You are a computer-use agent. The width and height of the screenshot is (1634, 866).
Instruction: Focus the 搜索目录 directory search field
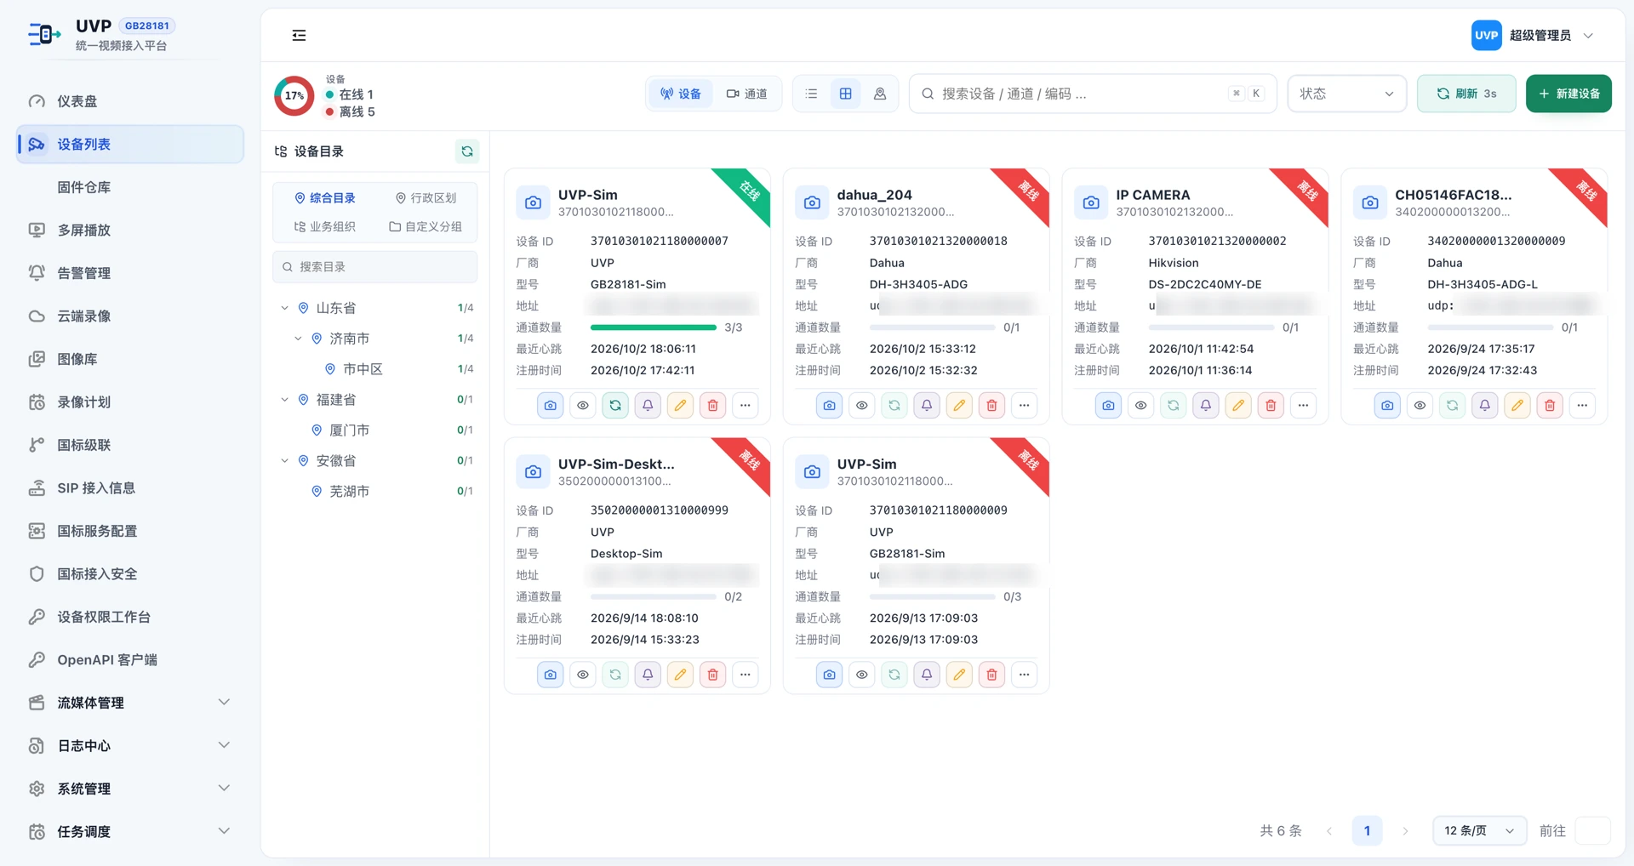(x=374, y=267)
